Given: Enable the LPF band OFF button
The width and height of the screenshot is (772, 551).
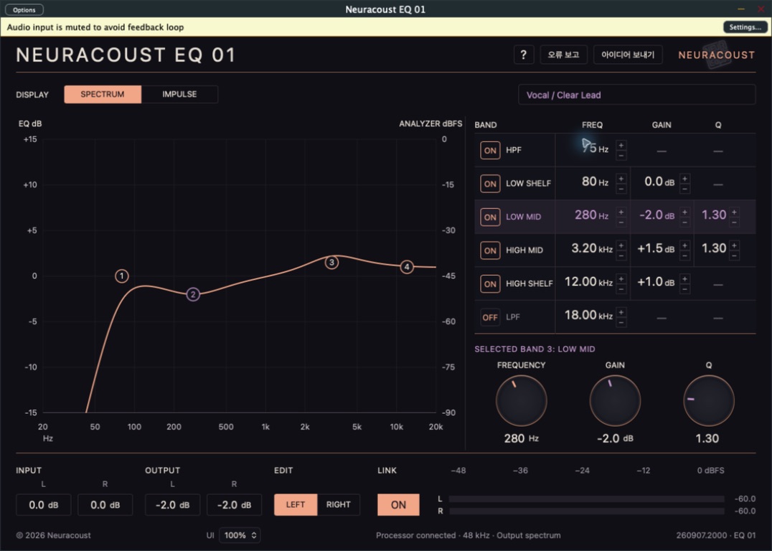Looking at the screenshot, I should click(490, 317).
